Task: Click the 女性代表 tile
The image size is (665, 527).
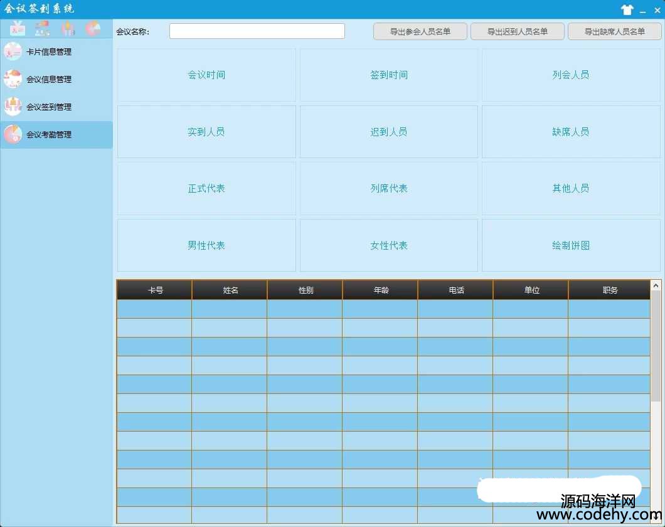Action: click(388, 245)
